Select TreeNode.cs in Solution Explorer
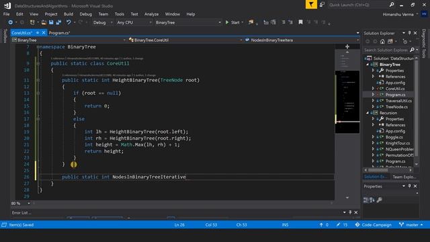Image resolution: width=430 pixels, height=242 pixels. pyautogui.click(x=396, y=107)
